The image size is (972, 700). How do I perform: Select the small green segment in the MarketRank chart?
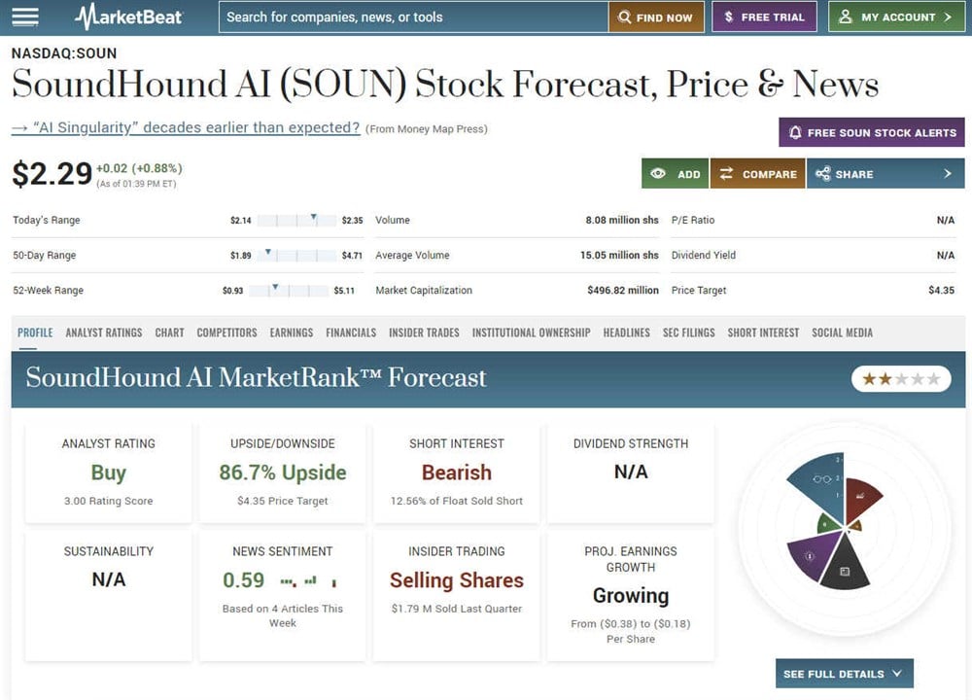827,524
